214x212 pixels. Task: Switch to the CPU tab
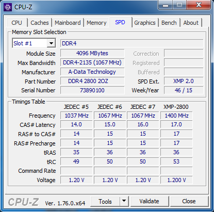17,23
